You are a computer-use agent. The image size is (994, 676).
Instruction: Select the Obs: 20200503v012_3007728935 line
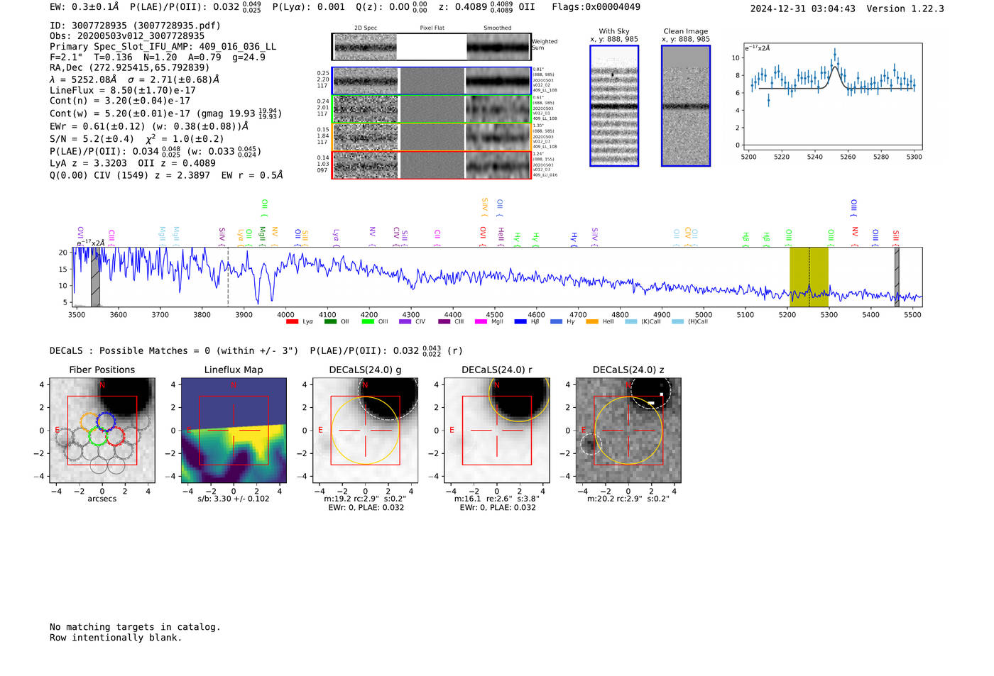[127, 36]
